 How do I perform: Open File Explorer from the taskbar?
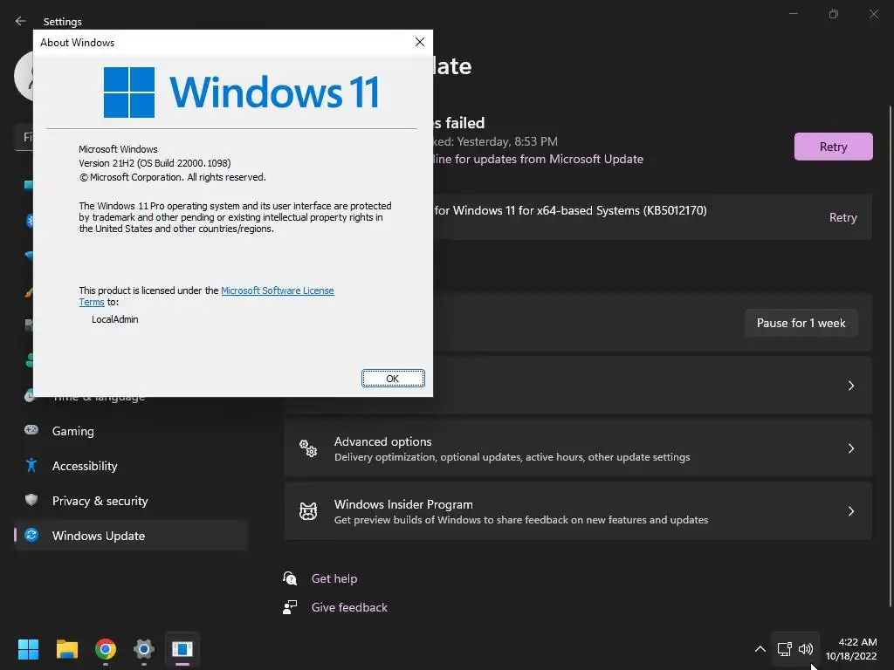[x=66, y=649]
